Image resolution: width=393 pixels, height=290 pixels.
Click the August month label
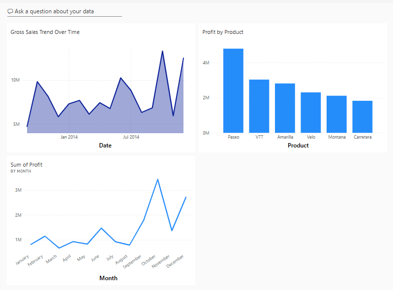point(121,260)
